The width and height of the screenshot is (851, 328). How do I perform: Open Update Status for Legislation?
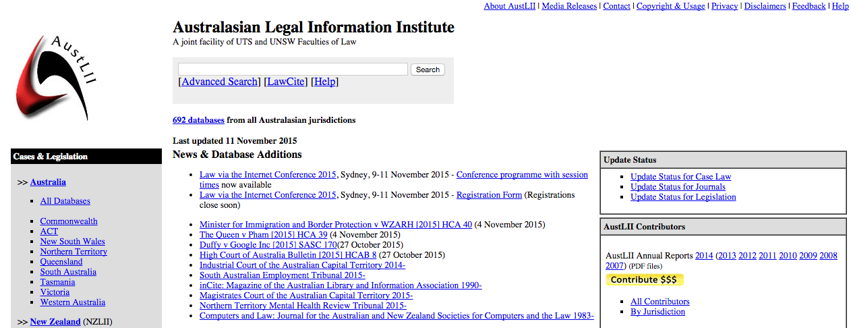pyautogui.click(x=683, y=197)
